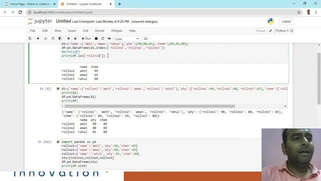This screenshot has width=321, height=181.
Task: Click the Logout button
Action: pyautogui.click(x=286, y=21)
